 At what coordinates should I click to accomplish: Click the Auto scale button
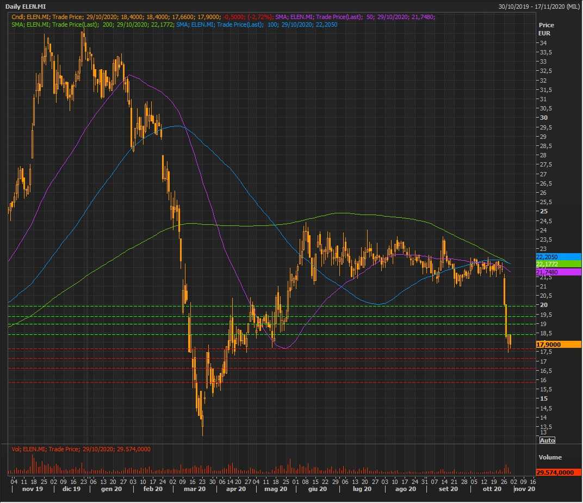[x=547, y=440]
